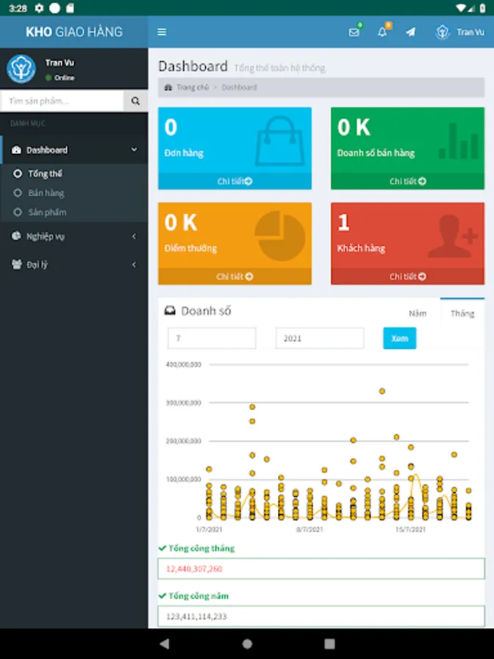Image resolution: width=494 pixels, height=659 pixels.
Task: Click the Trang chủ breadcrumb link
Action: [x=192, y=87]
